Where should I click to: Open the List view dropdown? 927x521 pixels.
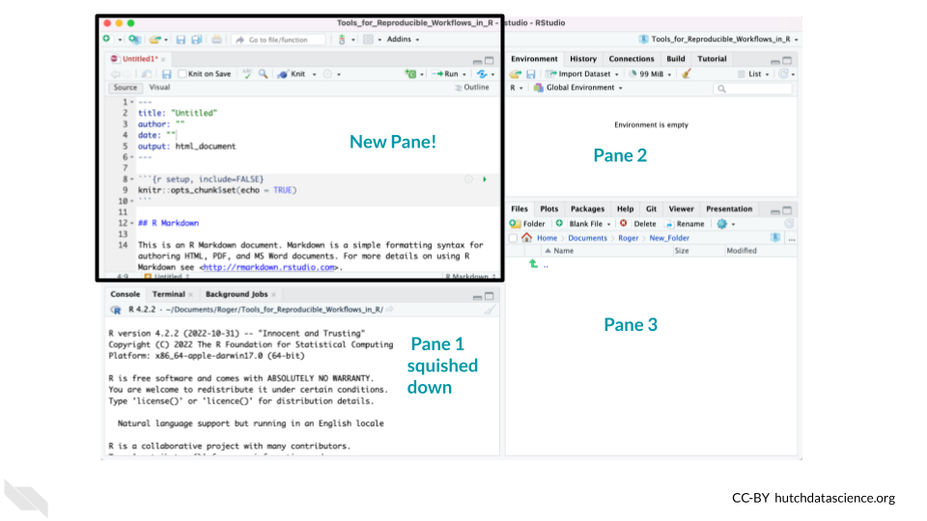tap(754, 74)
